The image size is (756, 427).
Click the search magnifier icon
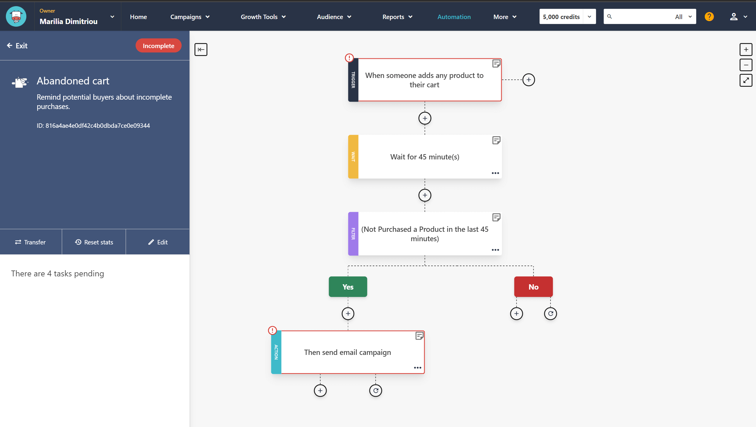[609, 16]
